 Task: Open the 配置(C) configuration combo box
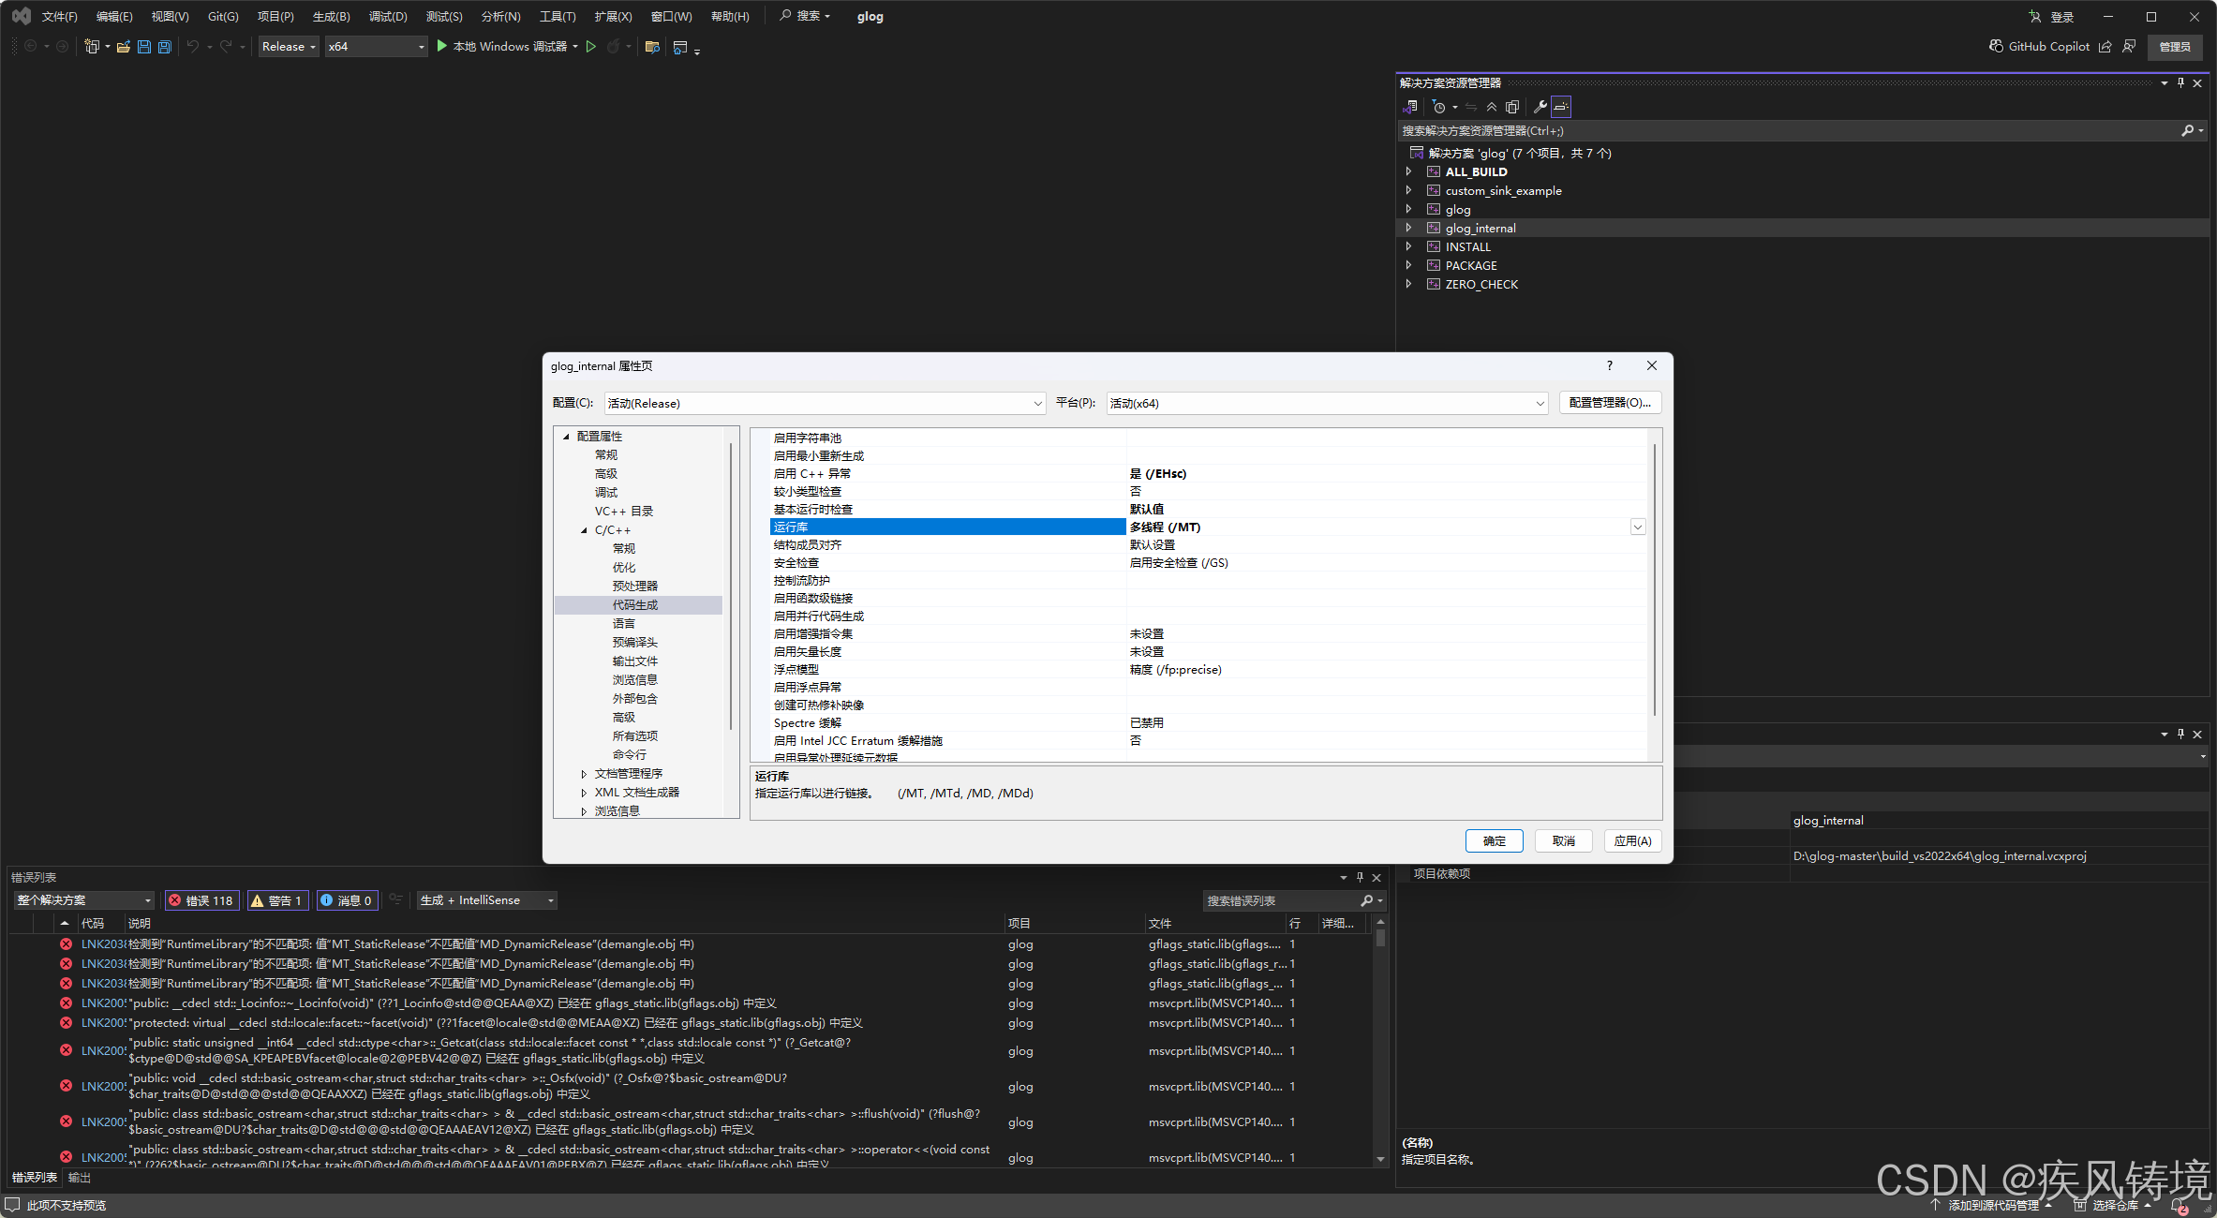(x=824, y=404)
